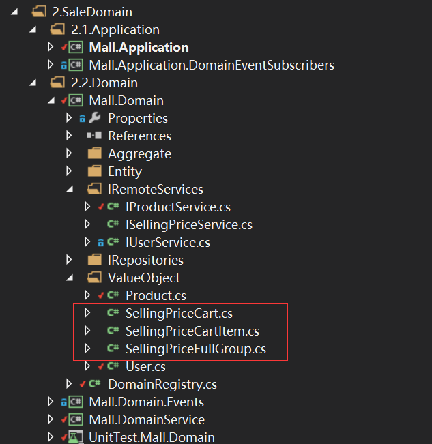This screenshot has width=432, height=444.
Task: Click the C# file icon of DomainRegistry.cs
Action: (95, 384)
